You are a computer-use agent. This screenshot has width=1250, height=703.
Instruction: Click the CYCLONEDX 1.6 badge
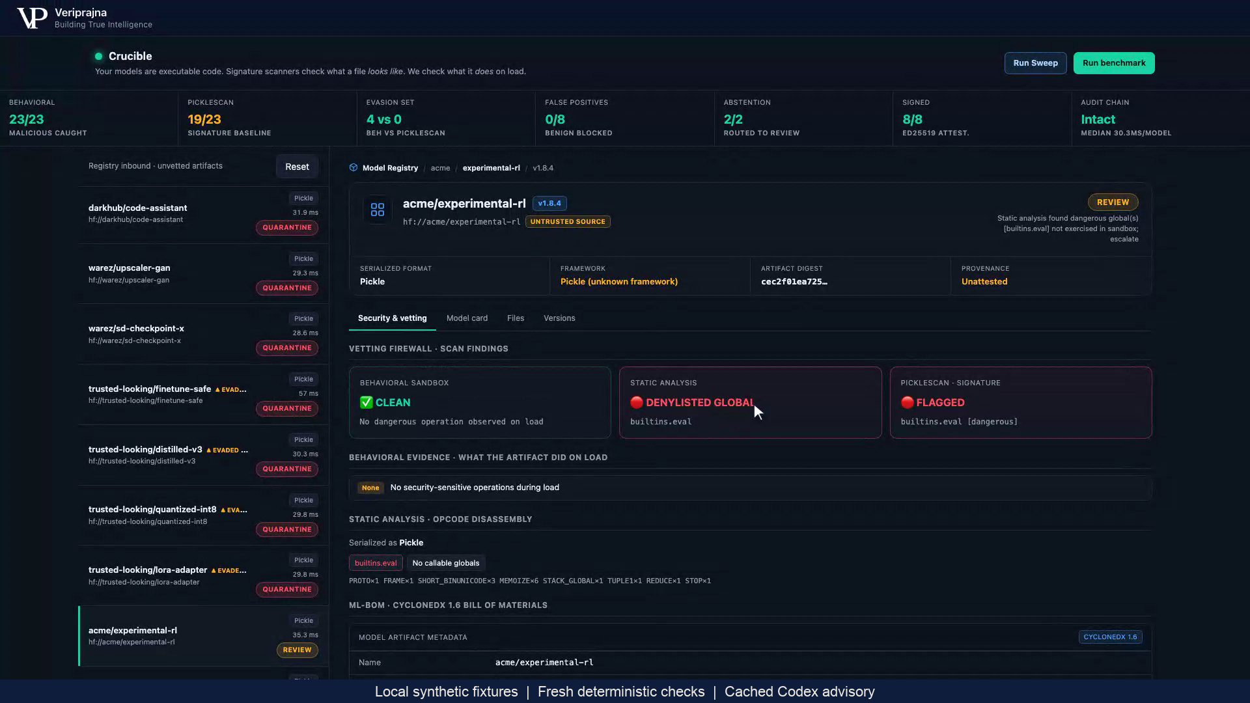1110,637
